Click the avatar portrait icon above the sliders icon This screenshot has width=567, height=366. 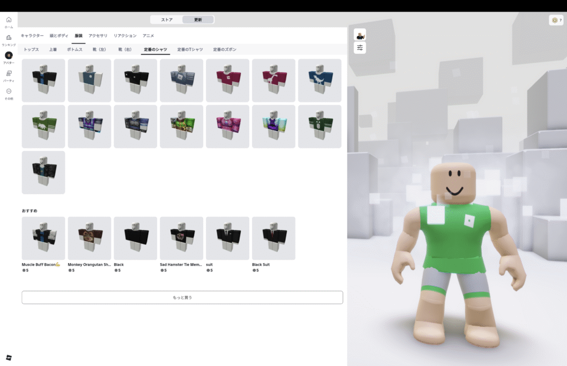[360, 35]
